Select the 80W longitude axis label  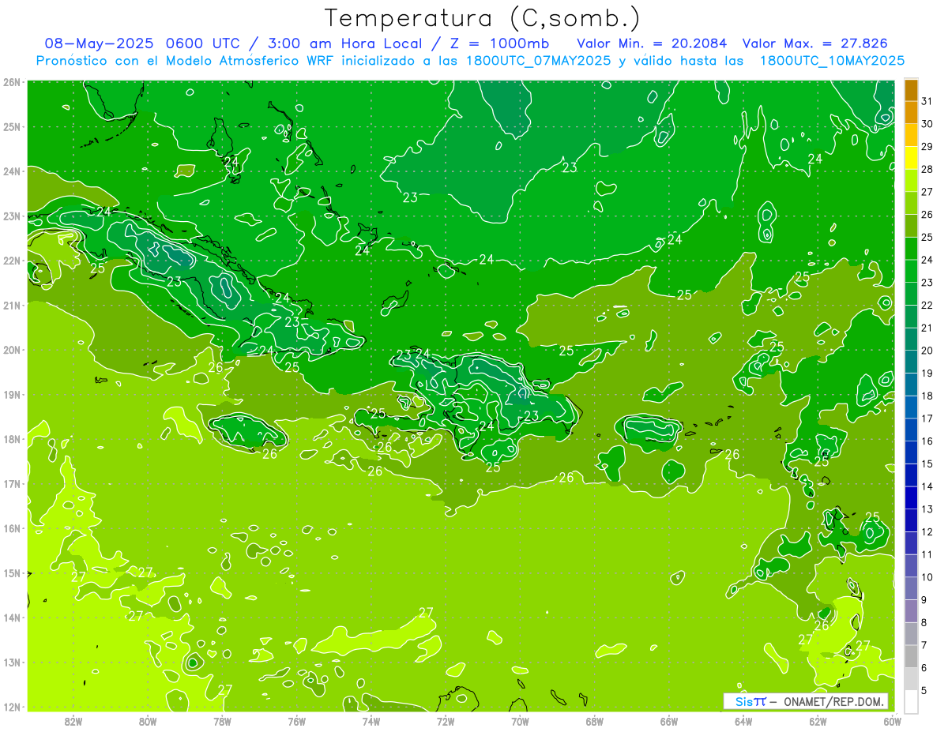(148, 721)
